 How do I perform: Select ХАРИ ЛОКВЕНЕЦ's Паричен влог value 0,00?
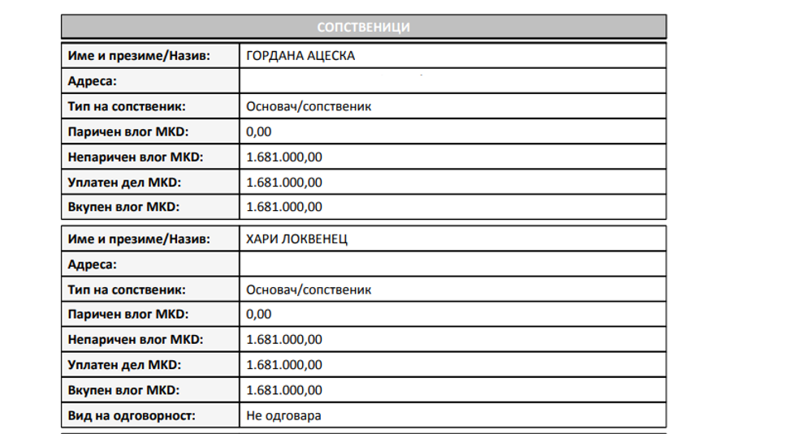(259, 315)
